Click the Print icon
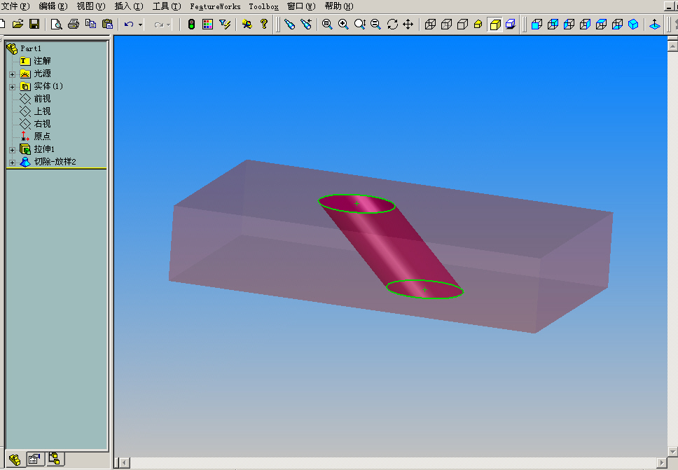 click(x=74, y=25)
